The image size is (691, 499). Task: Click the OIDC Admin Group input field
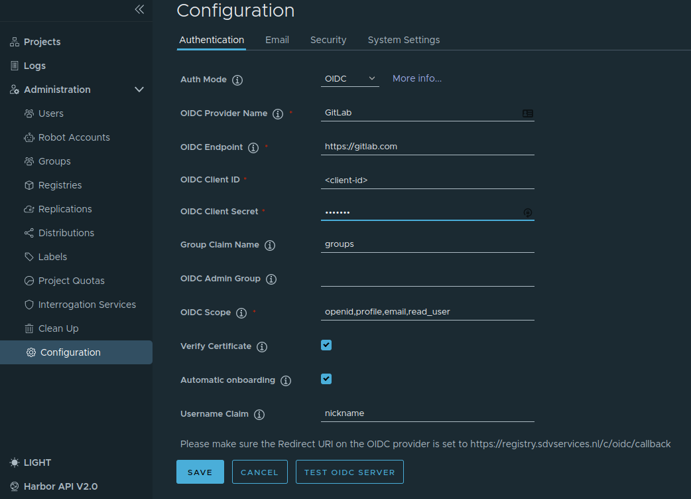[x=427, y=279]
